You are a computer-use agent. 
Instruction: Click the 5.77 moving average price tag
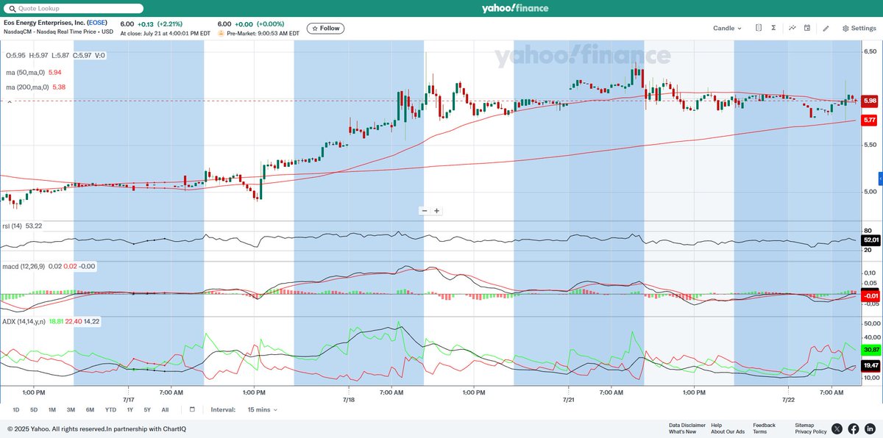tap(870, 120)
